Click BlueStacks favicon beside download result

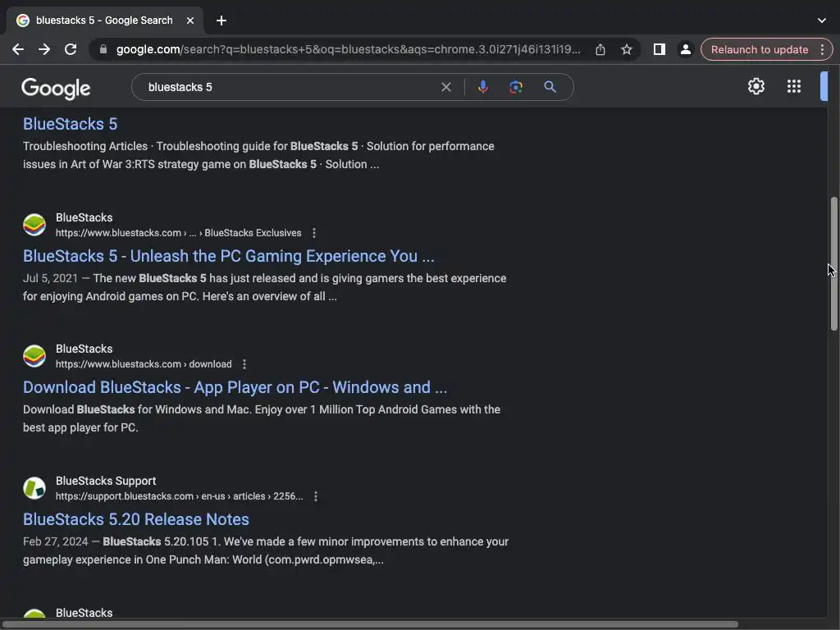(x=34, y=356)
